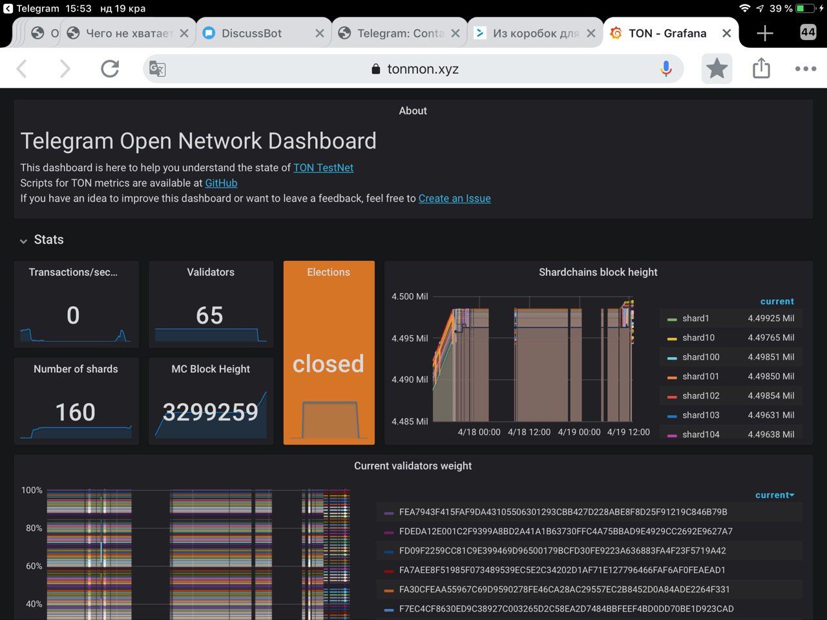This screenshot has height=620, width=827.
Task: Select validator FA7AEE8F legend entry
Action: (x=562, y=570)
